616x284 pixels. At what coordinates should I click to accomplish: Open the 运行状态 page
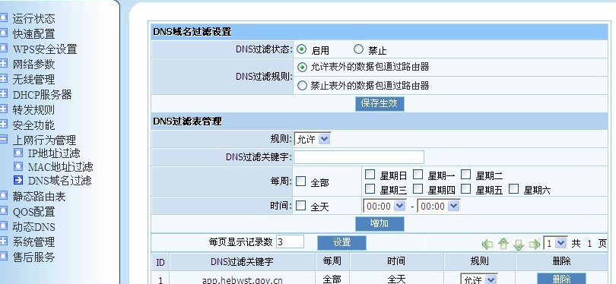pyautogui.click(x=33, y=18)
